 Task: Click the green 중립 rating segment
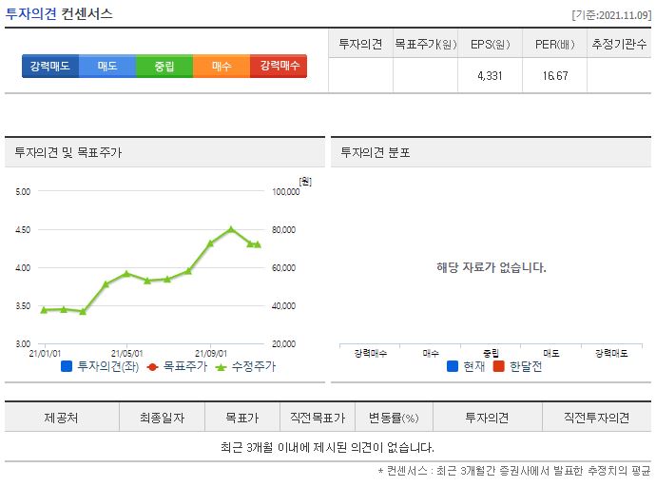coord(164,66)
